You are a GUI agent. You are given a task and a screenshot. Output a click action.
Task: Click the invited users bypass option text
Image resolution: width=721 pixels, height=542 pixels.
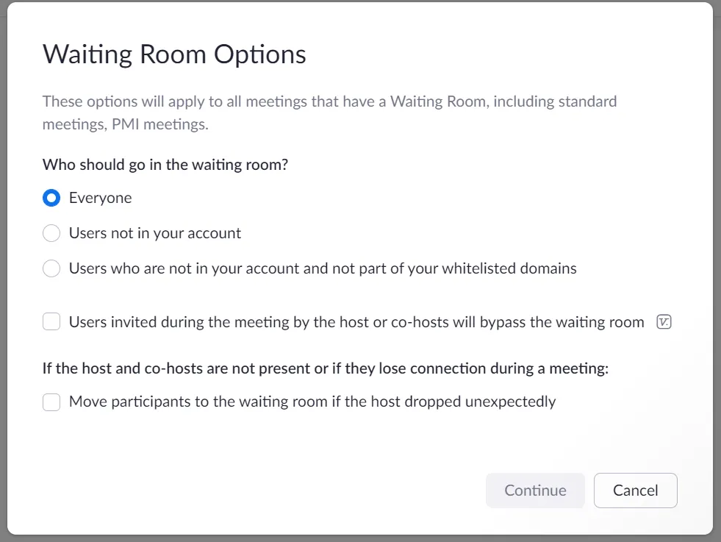[356, 322]
